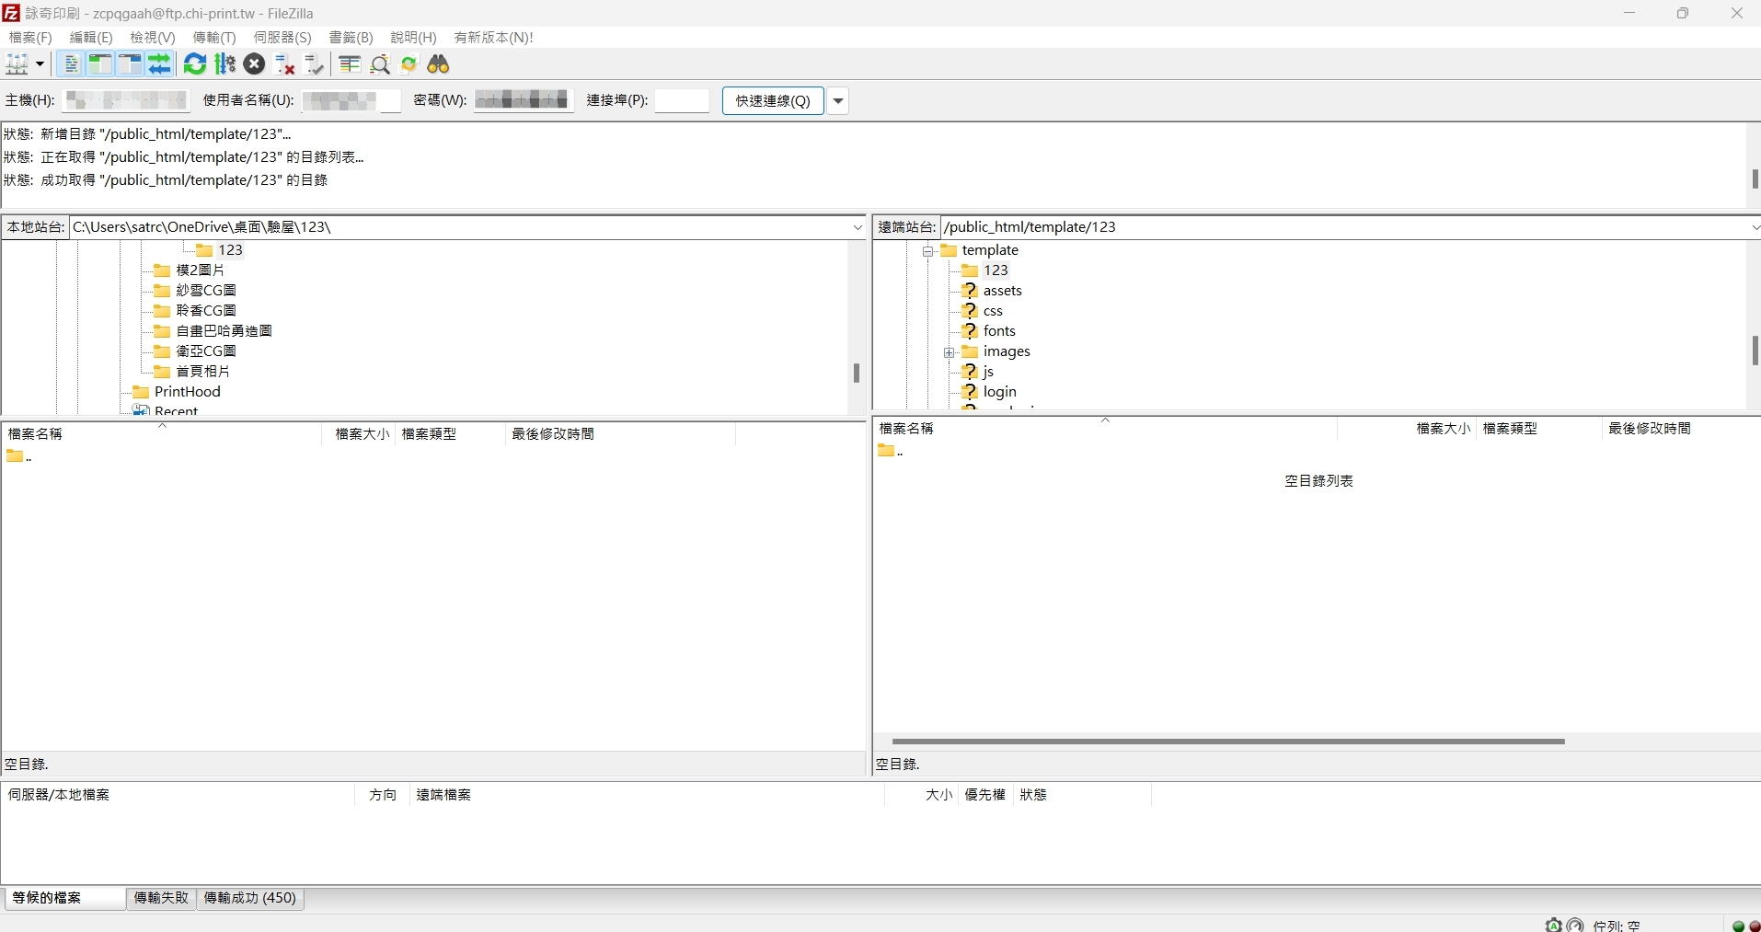
Task: Click the disconnect from server icon
Action: (285, 64)
